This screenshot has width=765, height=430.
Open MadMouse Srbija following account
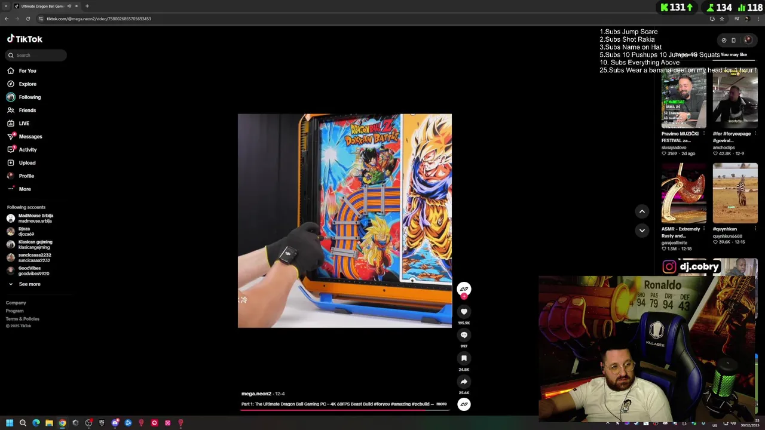(x=30, y=218)
